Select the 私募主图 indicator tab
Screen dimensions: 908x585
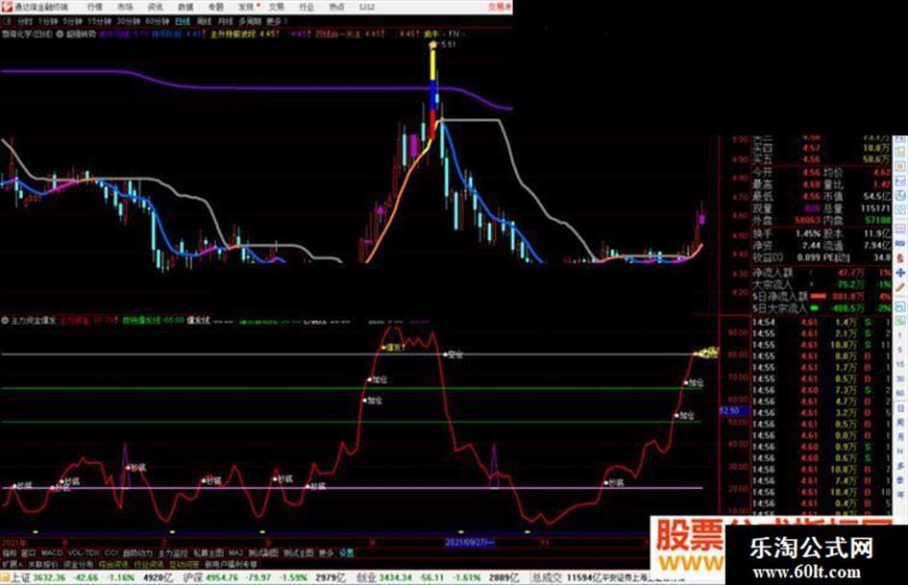click(209, 553)
